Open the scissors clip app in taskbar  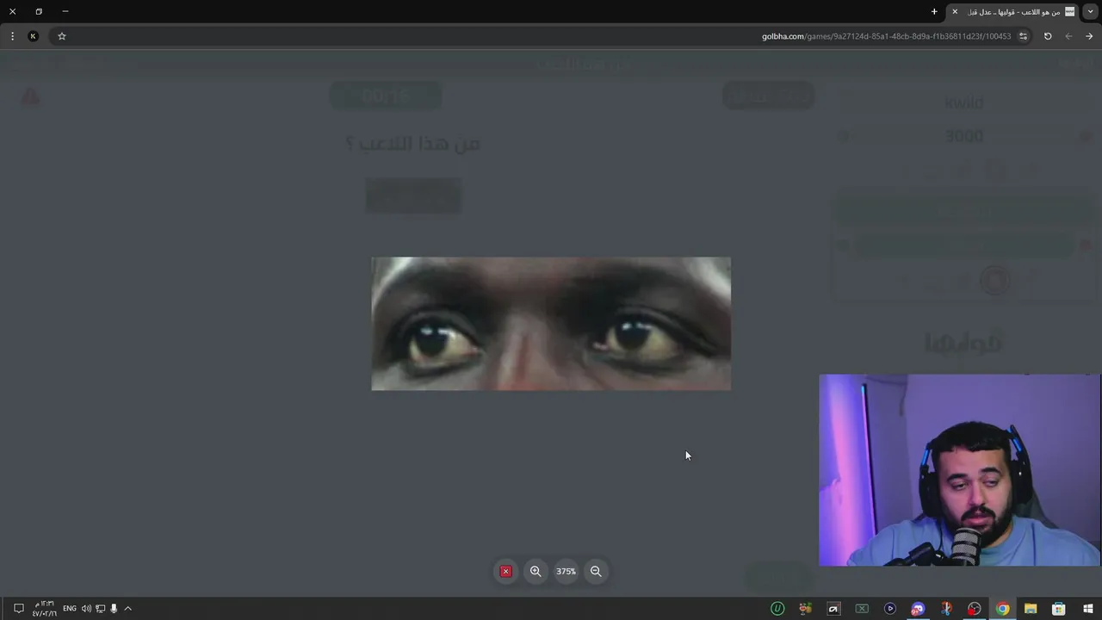click(x=946, y=609)
